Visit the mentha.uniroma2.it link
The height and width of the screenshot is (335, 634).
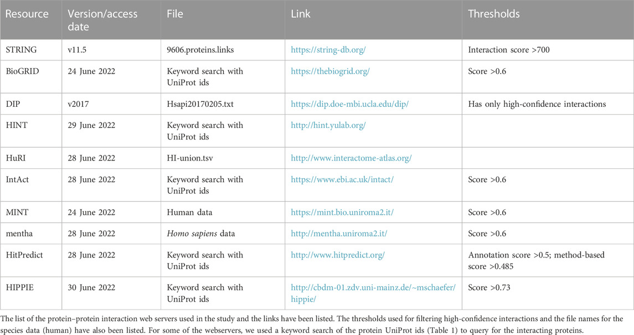[339, 234]
